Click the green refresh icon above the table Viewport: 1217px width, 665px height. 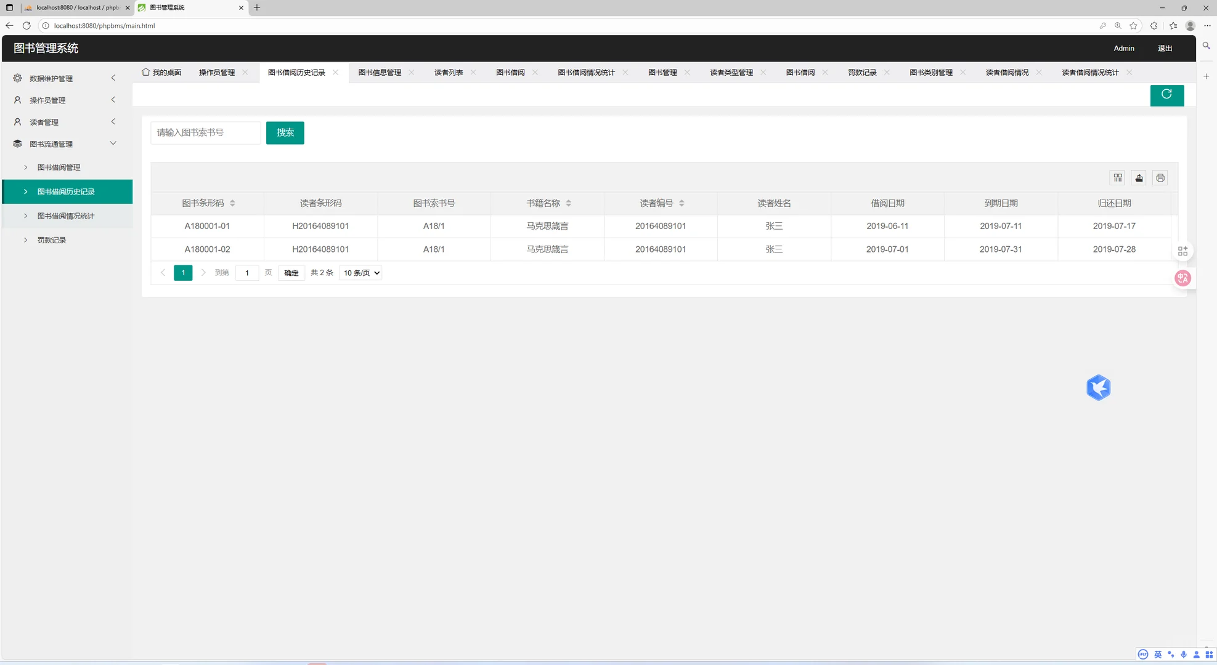[1166, 95]
